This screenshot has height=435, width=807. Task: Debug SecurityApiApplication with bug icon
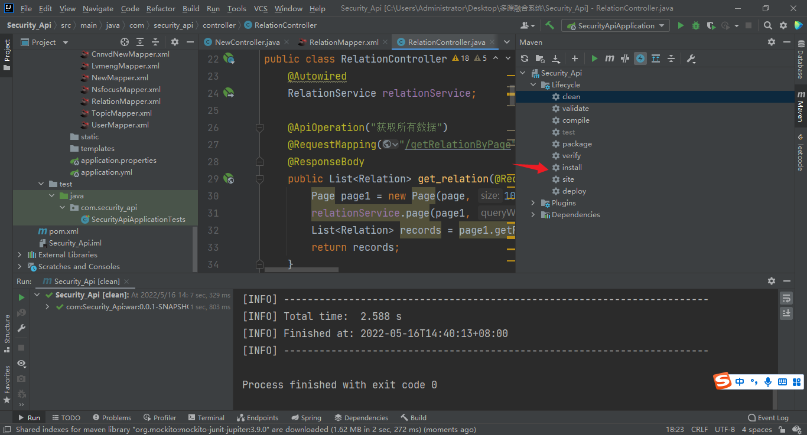tap(696, 25)
